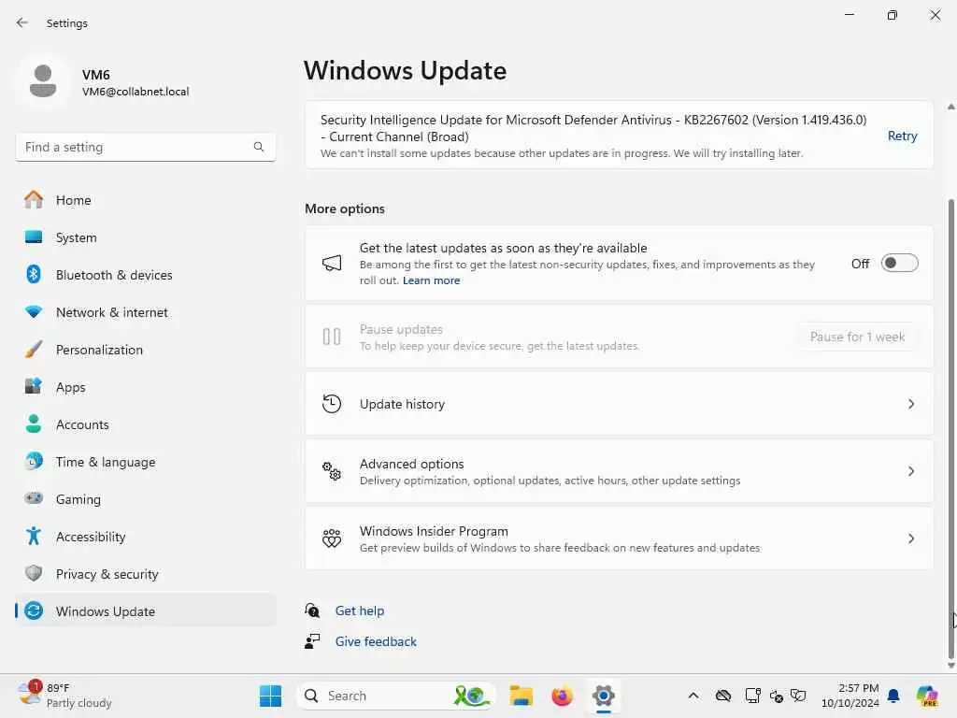
Task: Click the search magnifier in Find a setting
Action: 259,147
